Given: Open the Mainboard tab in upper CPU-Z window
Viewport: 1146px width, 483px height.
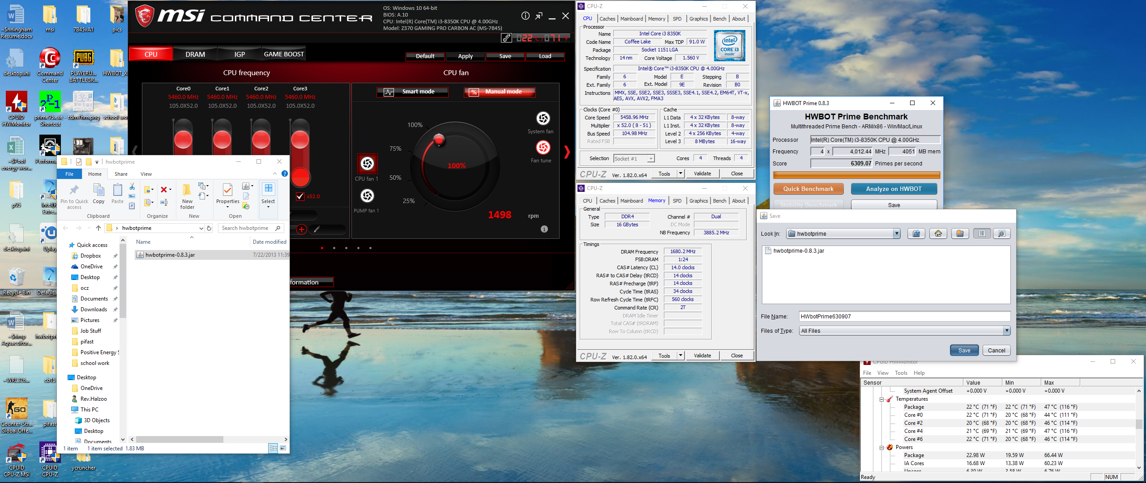Looking at the screenshot, I should click(x=631, y=19).
